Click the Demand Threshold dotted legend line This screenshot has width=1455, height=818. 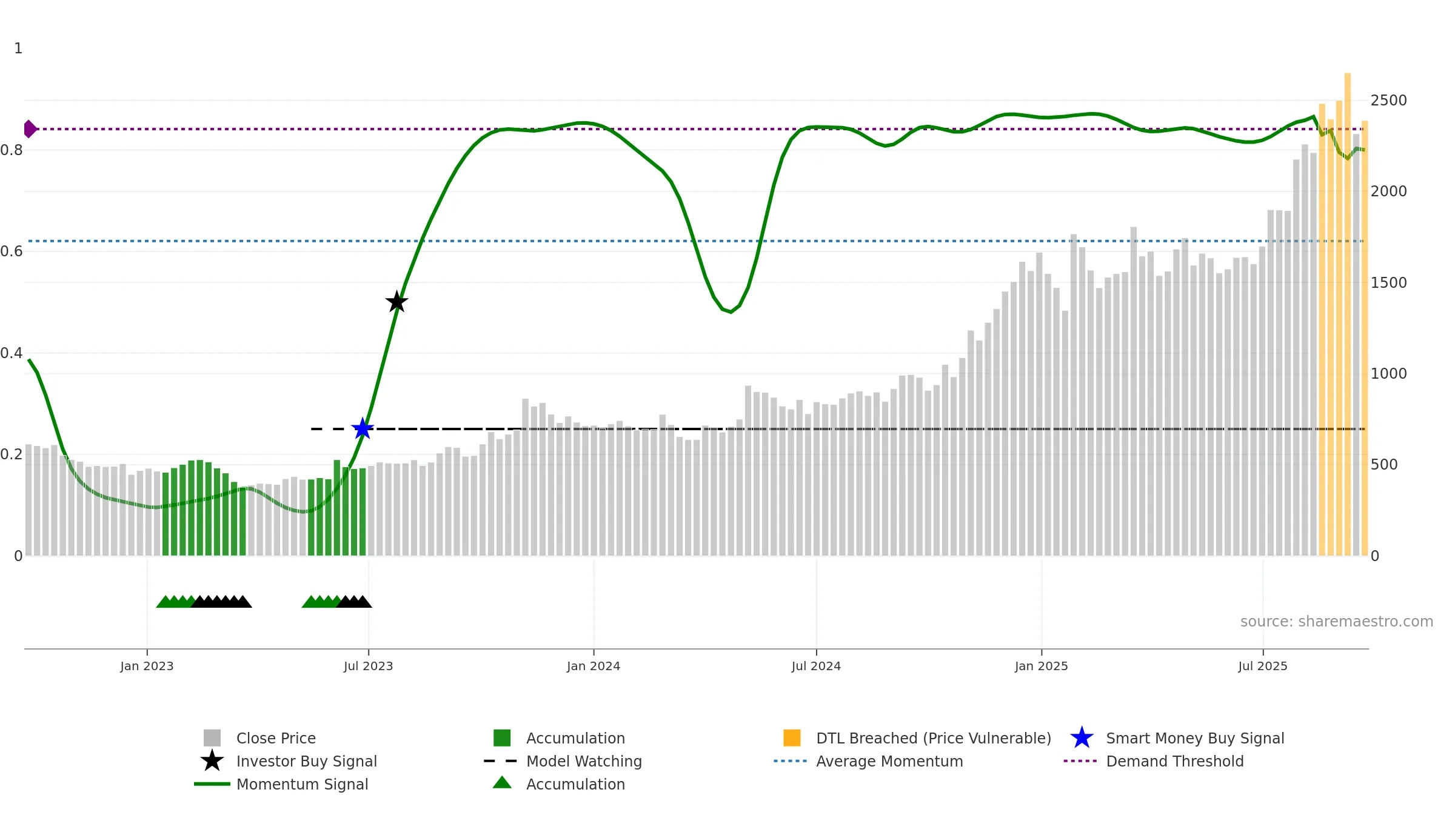pos(1080,761)
